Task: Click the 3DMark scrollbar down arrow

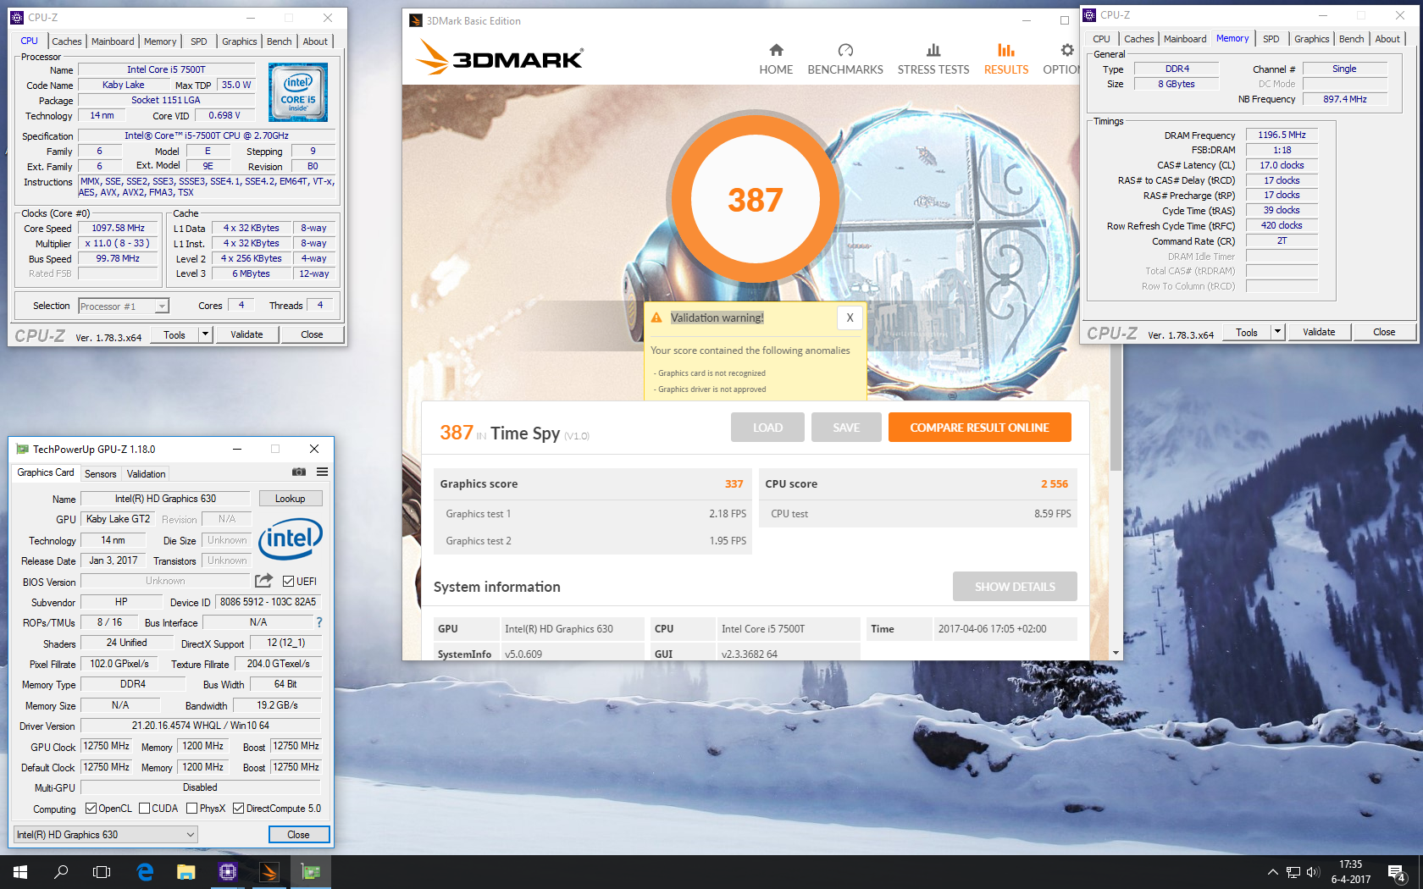Action: pyautogui.click(x=1116, y=653)
